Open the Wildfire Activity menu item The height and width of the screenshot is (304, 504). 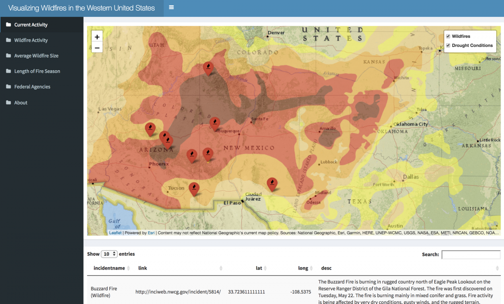(42, 40)
